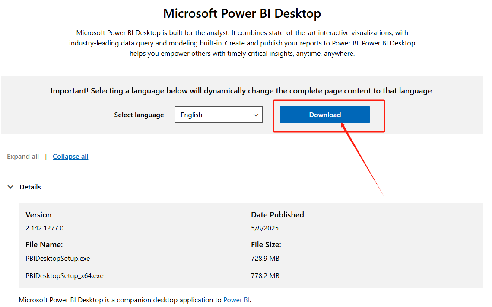Screen dimensions: 492x307
Task: Click the Select language label
Action: [x=139, y=115]
